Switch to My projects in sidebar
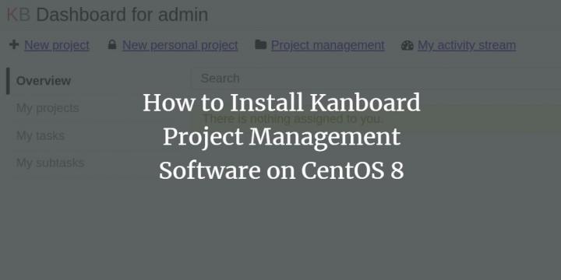The image size is (561, 280). coord(48,108)
